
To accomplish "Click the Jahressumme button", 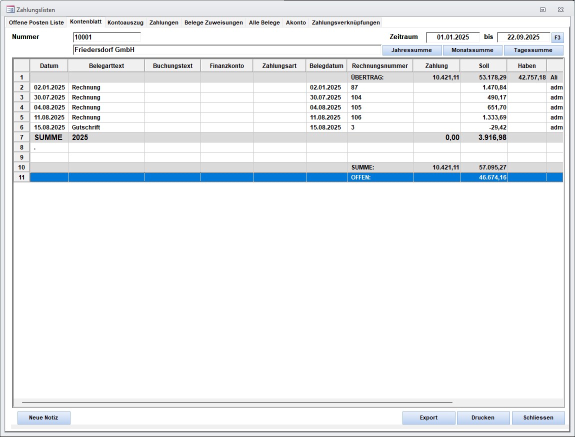I will (411, 50).
